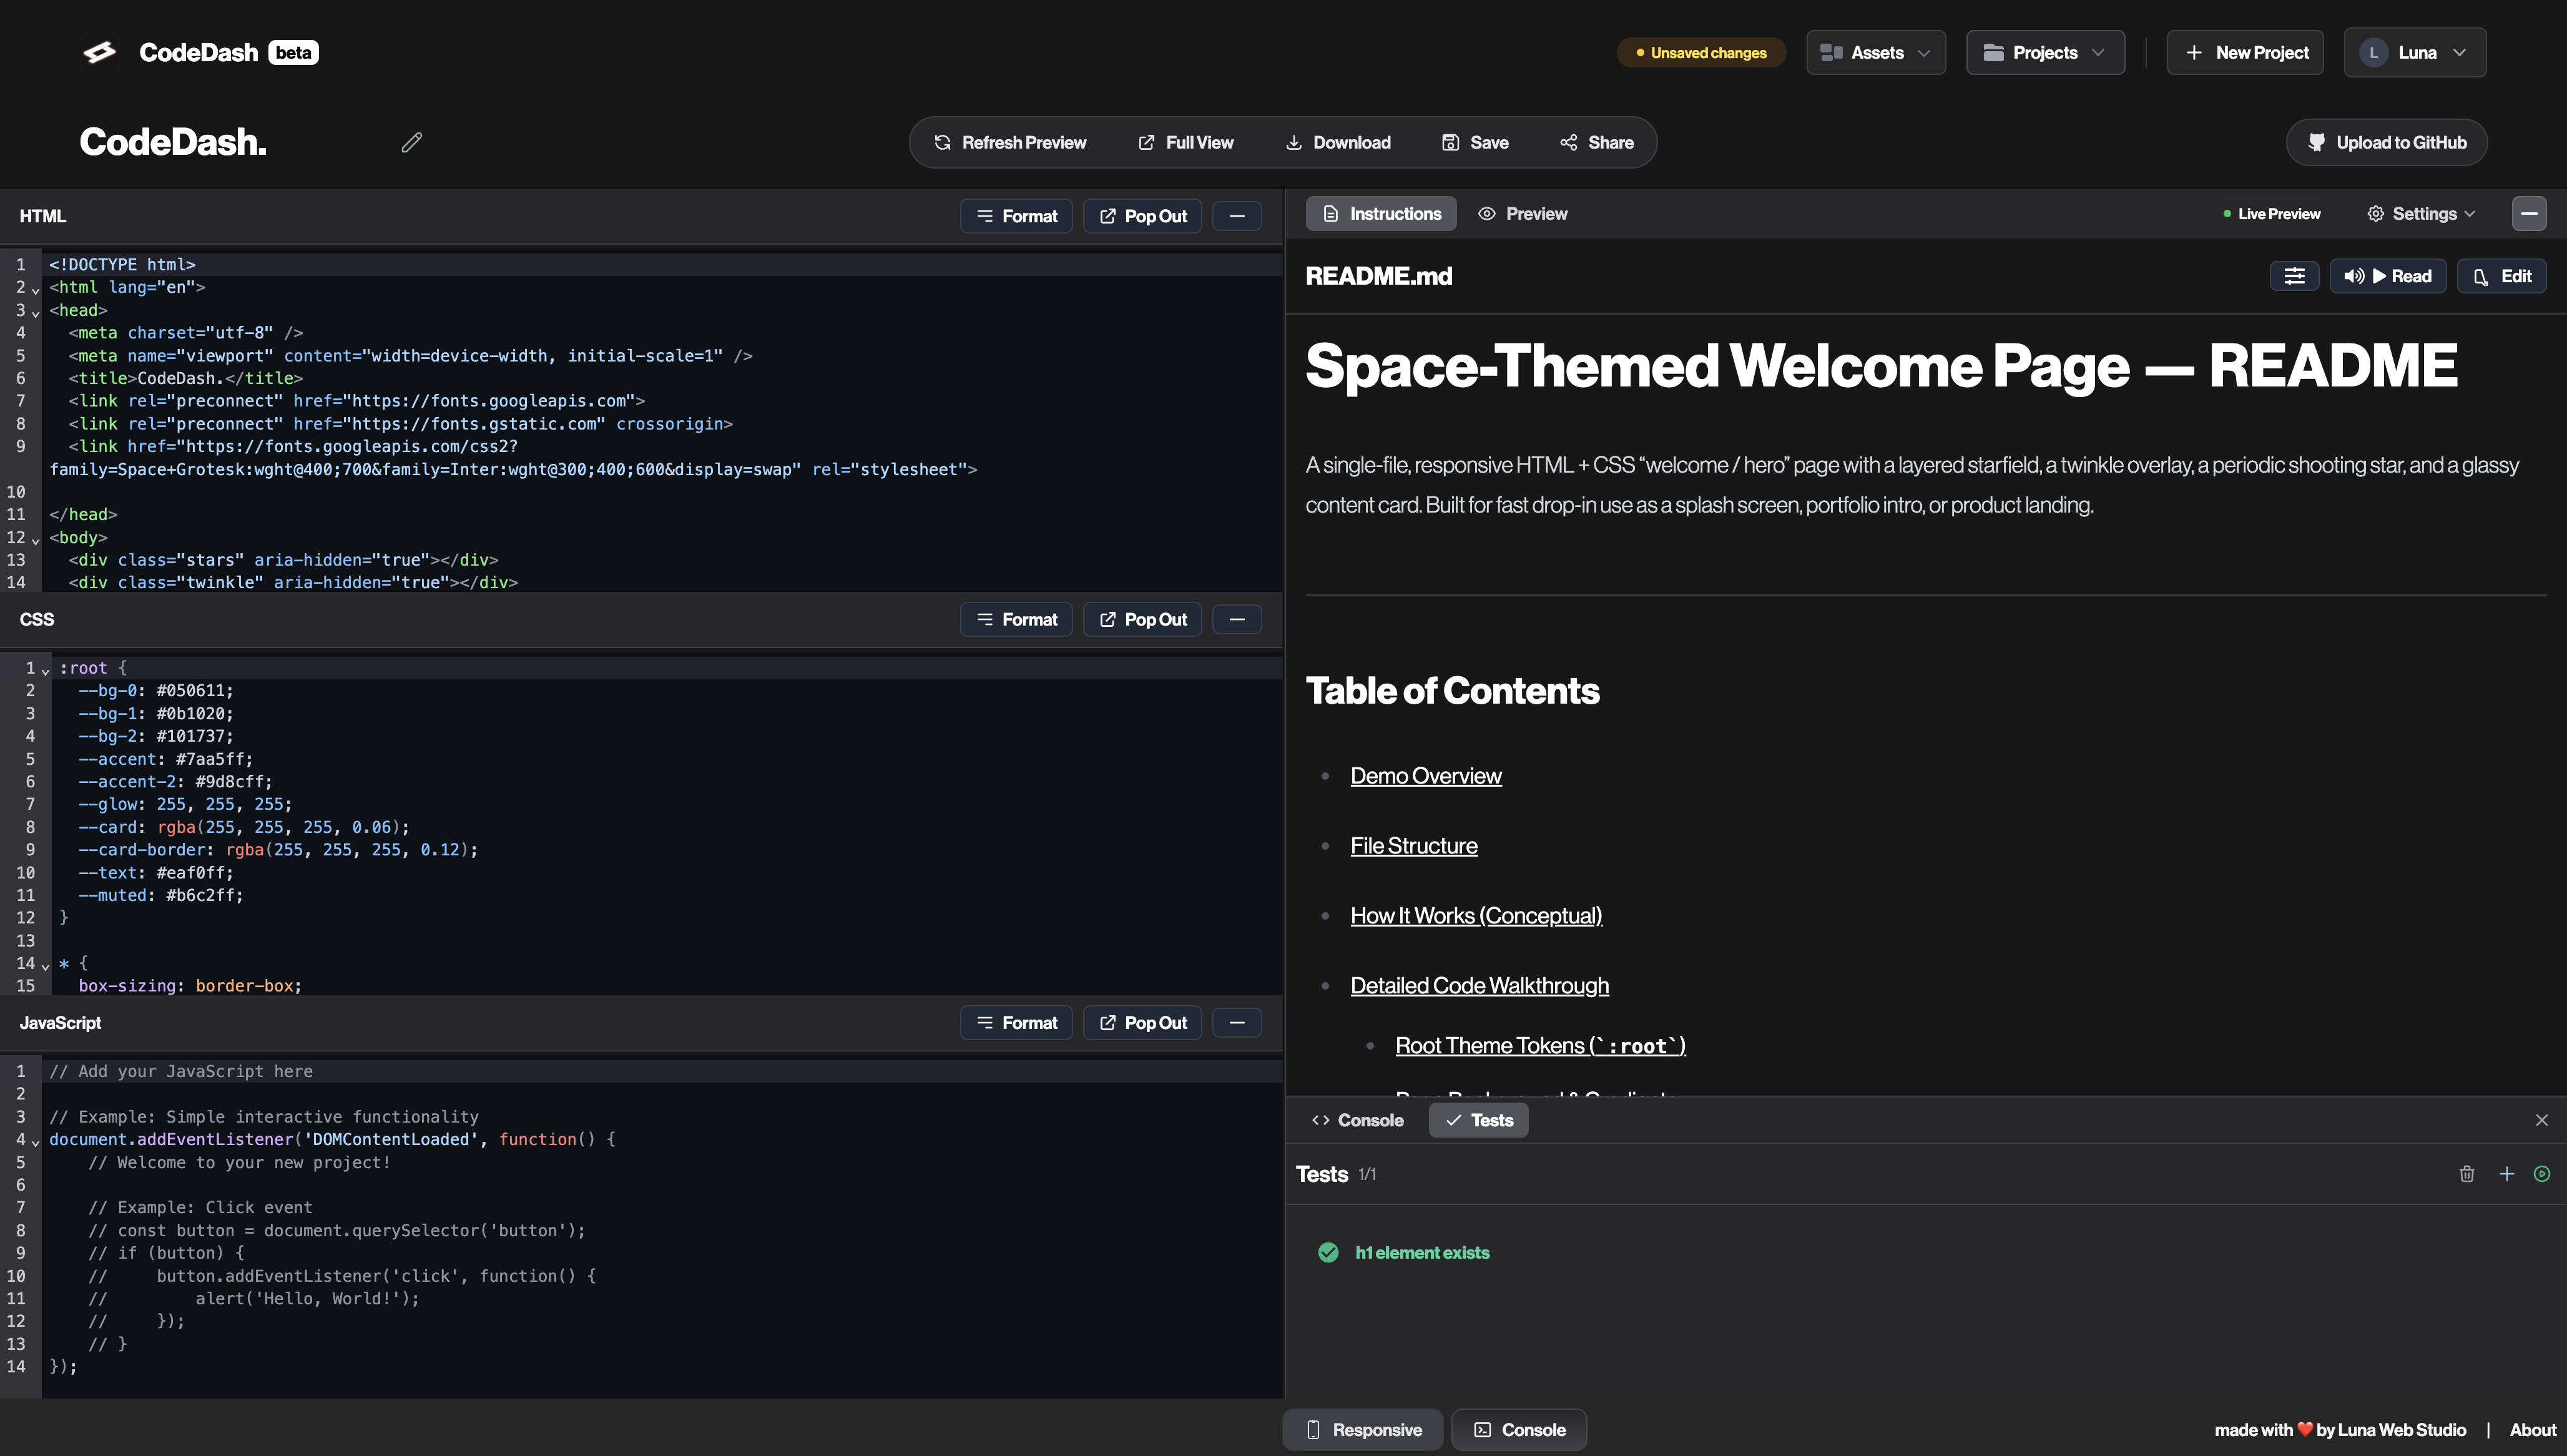Run all tests with the green play icon
Image resolution: width=2567 pixels, height=1456 pixels.
[x=2542, y=1174]
